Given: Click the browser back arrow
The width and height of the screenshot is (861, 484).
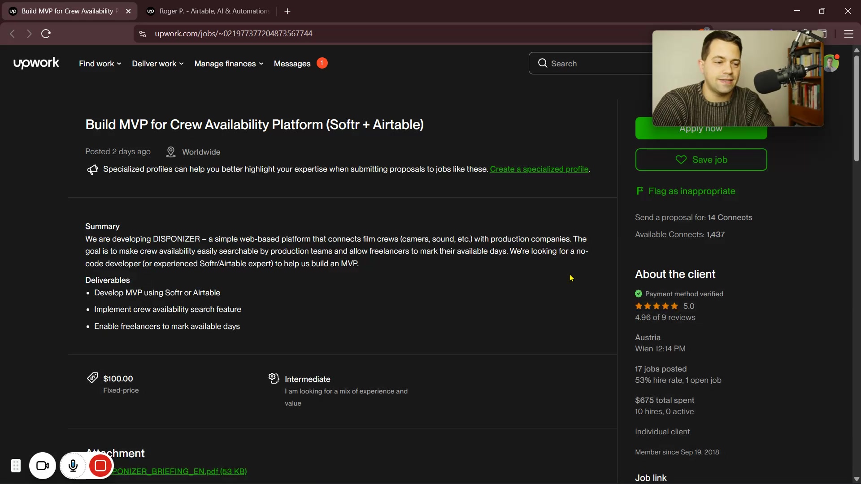Looking at the screenshot, I should [x=13, y=34].
